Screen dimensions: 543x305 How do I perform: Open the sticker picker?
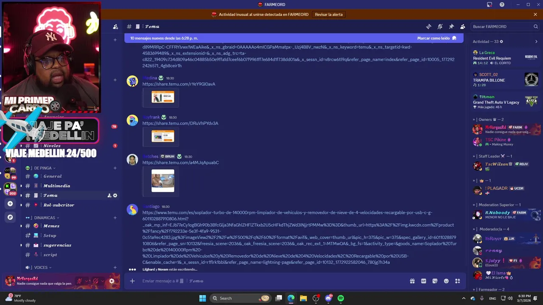[x=435, y=281]
